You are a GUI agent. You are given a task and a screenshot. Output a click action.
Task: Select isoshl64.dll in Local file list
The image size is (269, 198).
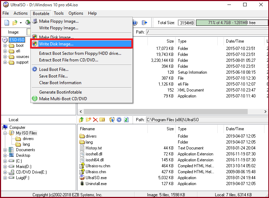[x=92, y=160]
